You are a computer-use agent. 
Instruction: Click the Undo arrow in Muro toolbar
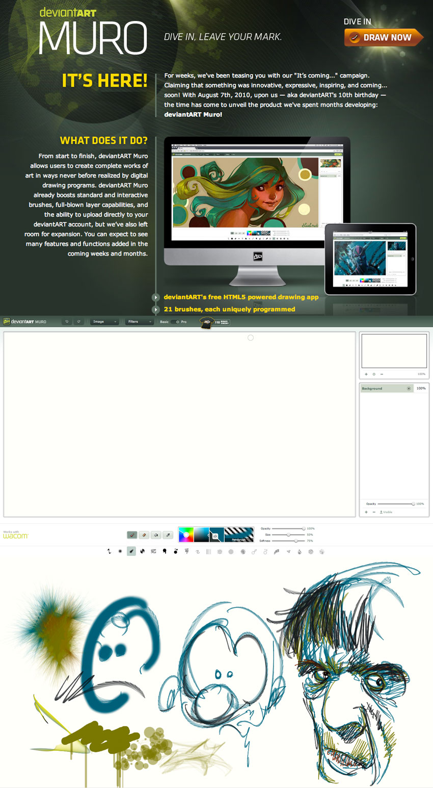click(67, 322)
